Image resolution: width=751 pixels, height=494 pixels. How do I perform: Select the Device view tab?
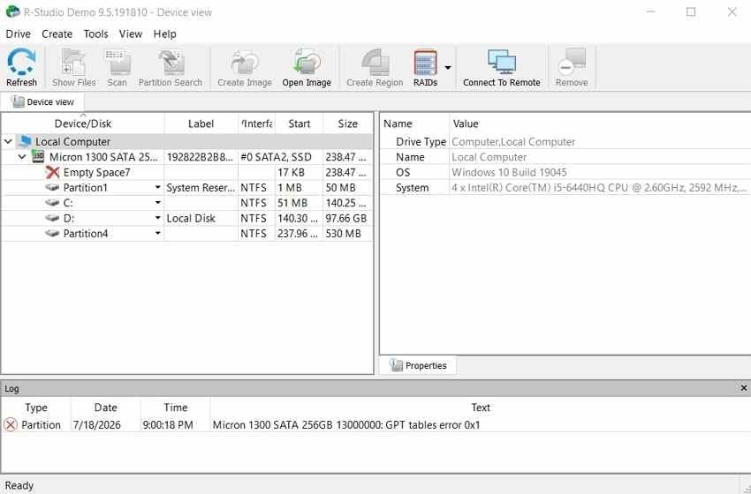point(42,101)
